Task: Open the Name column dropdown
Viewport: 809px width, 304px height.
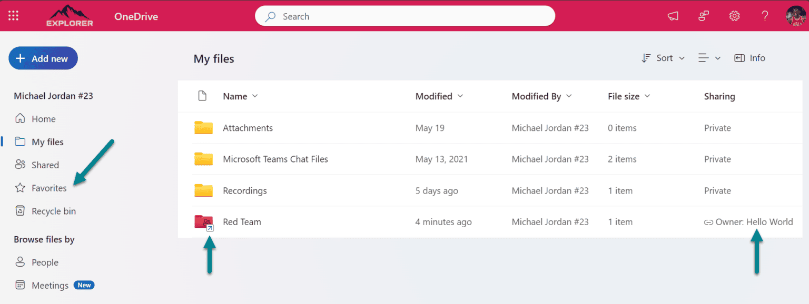Action: [x=240, y=96]
